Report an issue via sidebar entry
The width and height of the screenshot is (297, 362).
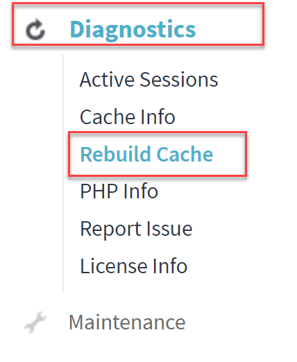136,229
